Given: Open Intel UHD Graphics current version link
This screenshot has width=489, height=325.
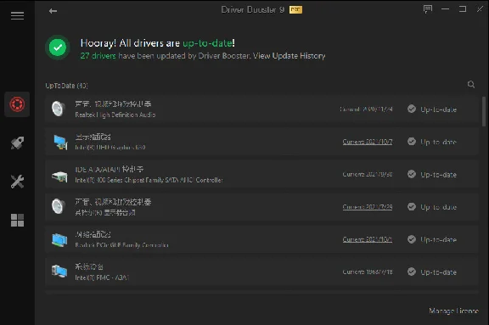Looking at the screenshot, I should [x=368, y=142].
